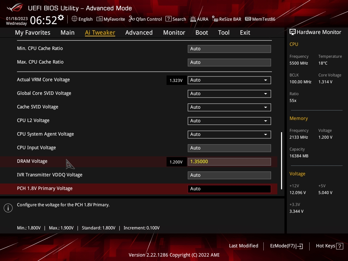Select the CPU Input Voltage label
Image resolution: width=348 pixels, height=261 pixels.
pyautogui.click(x=36, y=148)
